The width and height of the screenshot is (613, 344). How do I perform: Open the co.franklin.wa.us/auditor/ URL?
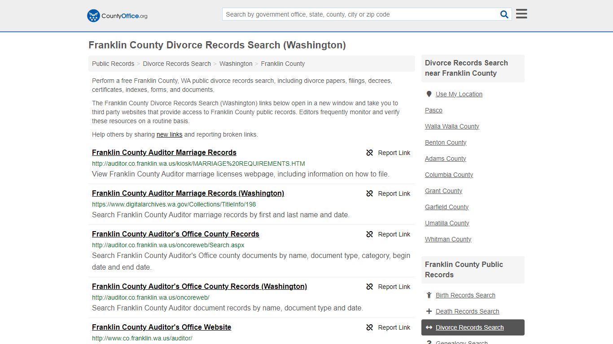click(142, 338)
